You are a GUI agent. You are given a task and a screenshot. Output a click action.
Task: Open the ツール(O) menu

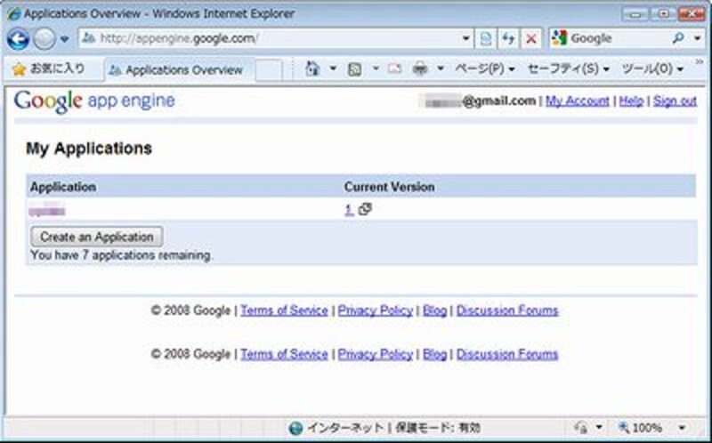(x=652, y=69)
